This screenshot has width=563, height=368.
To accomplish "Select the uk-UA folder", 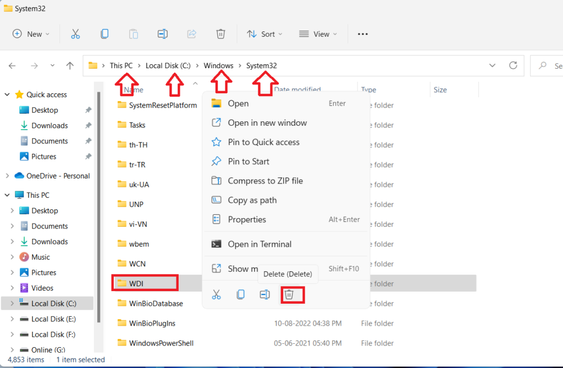I will (139, 185).
